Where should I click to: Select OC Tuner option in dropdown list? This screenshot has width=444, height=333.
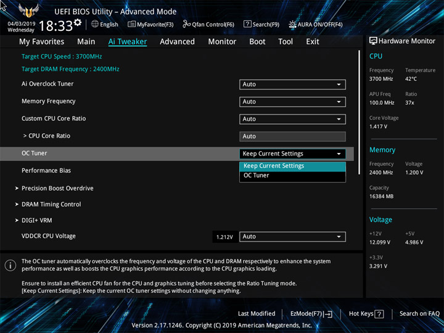point(292,176)
